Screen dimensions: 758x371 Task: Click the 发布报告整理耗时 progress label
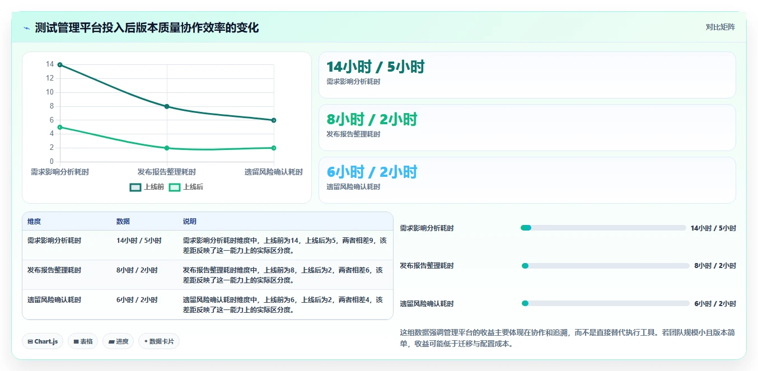click(427, 266)
